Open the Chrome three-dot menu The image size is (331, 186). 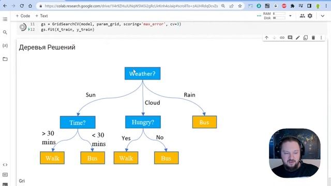click(x=326, y=6)
